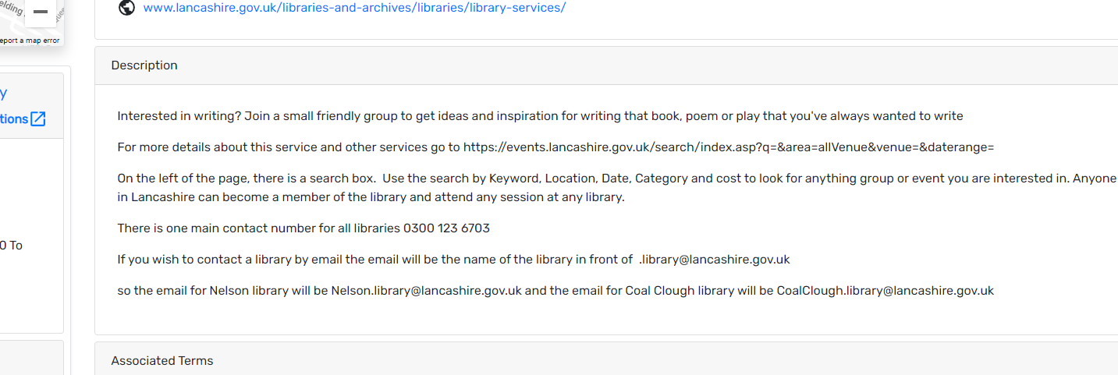
Task: Click the 'There is one main contact number' line
Action: (259, 228)
